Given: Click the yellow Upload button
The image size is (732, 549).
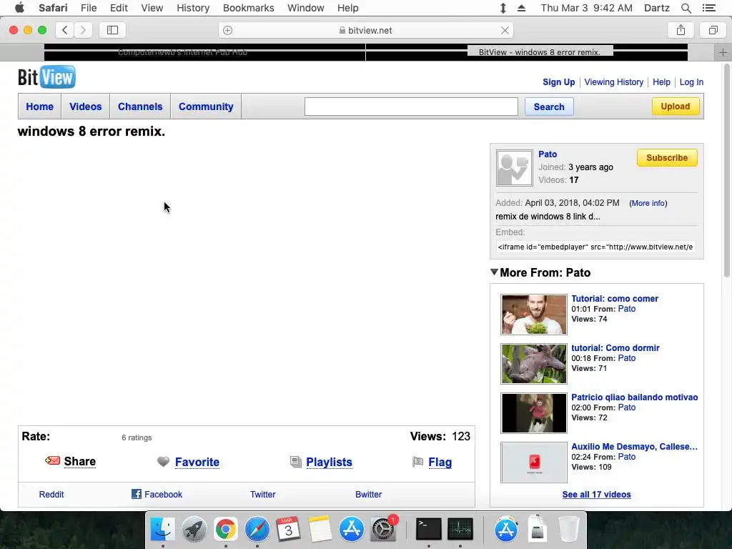Looking at the screenshot, I should pos(676,107).
